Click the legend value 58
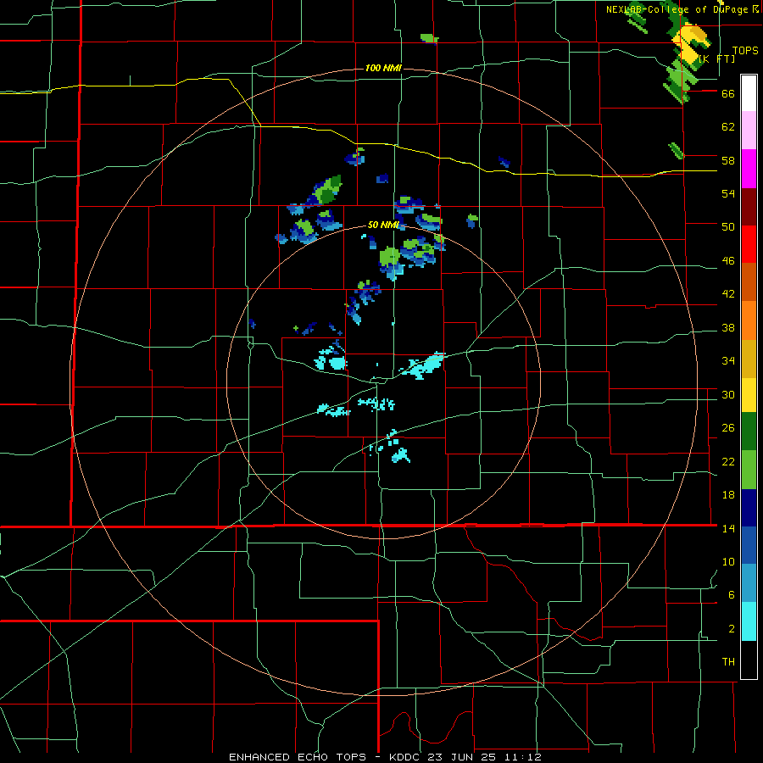 pyautogui.click(x=728, y=160)
